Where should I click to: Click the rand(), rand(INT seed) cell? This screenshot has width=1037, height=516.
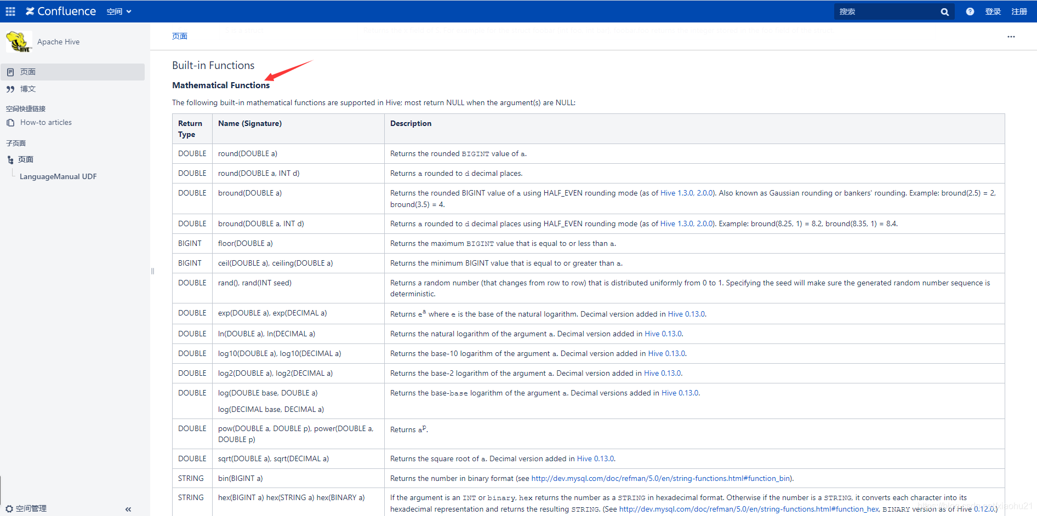[x=298, y=288]
